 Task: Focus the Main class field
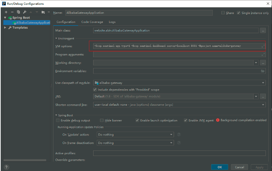(x=176, y=30)
